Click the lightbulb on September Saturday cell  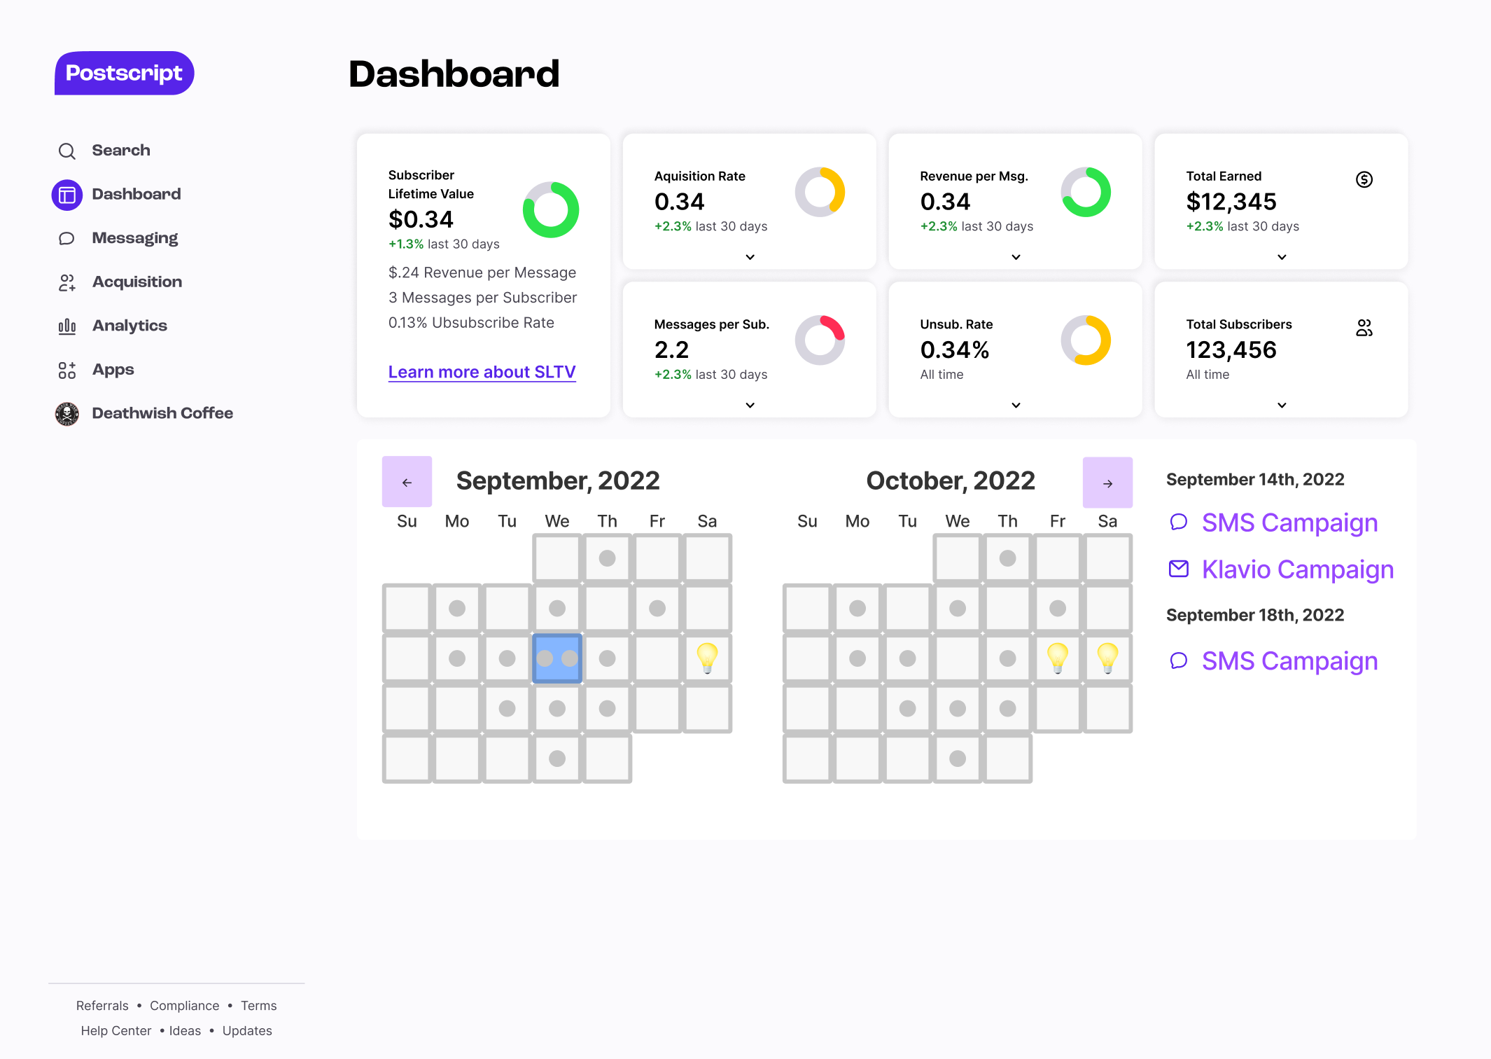[x=708, y=658]
